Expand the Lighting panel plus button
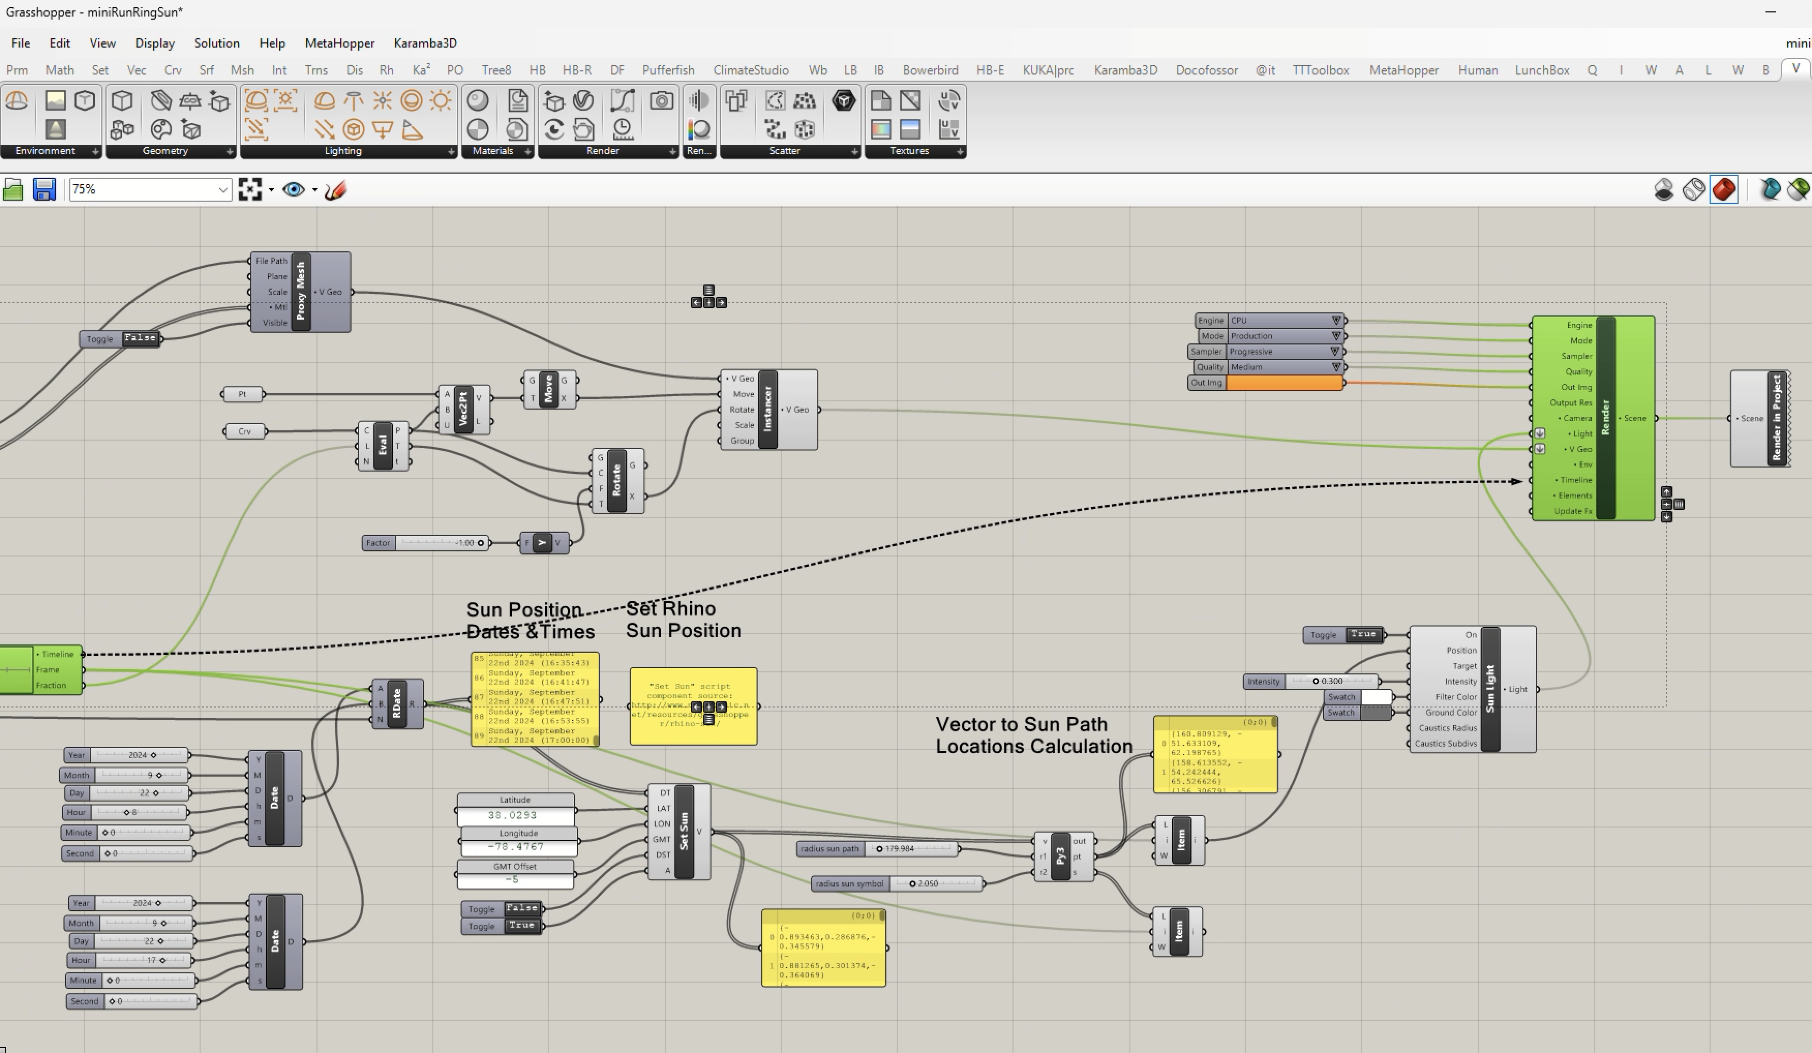 coord(451,152)
